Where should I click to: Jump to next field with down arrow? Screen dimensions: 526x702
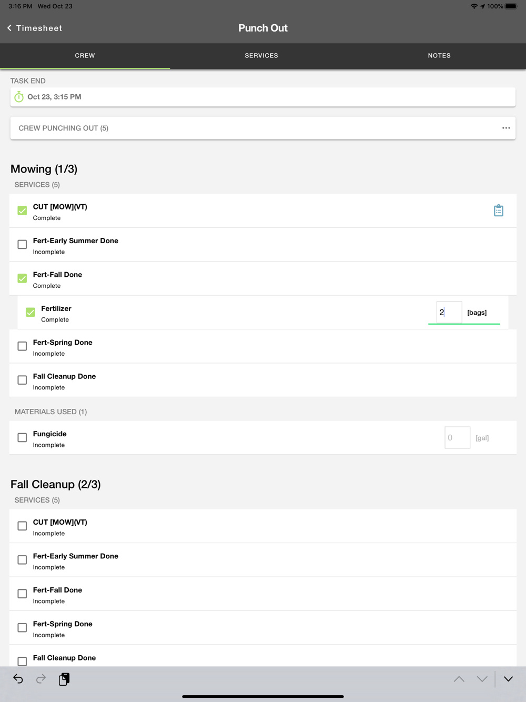click(x=482, y=679)
